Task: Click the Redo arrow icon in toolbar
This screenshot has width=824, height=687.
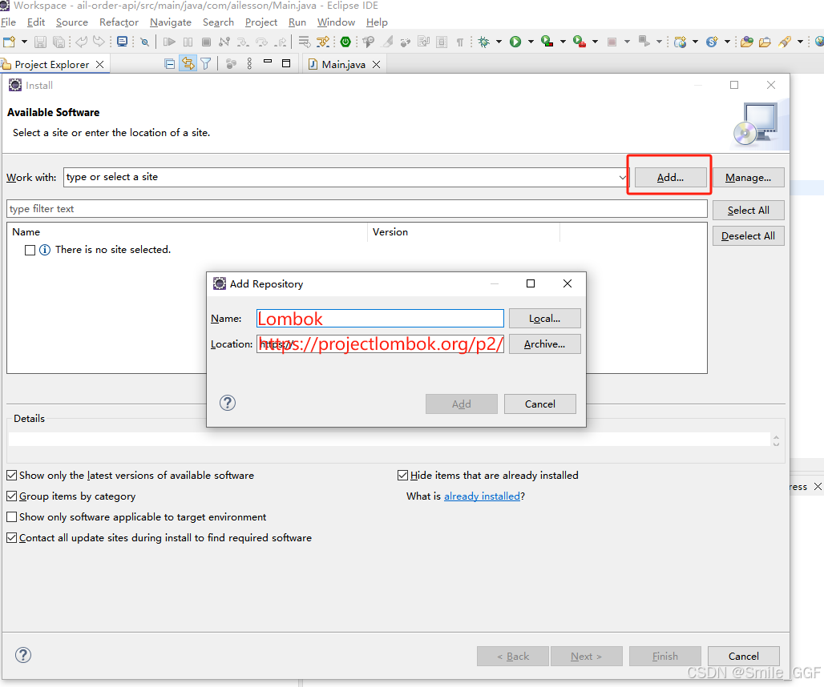Action: click(x=99, y=42)
